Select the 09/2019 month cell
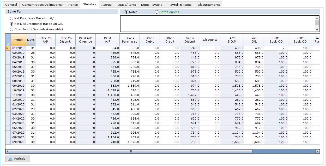Screen dimensions: 326x166 point(18,86)
